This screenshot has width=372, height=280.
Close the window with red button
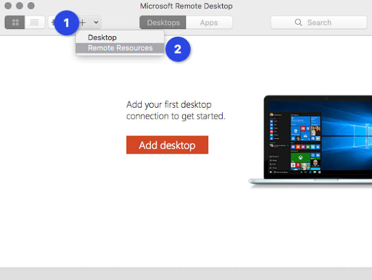8,6
